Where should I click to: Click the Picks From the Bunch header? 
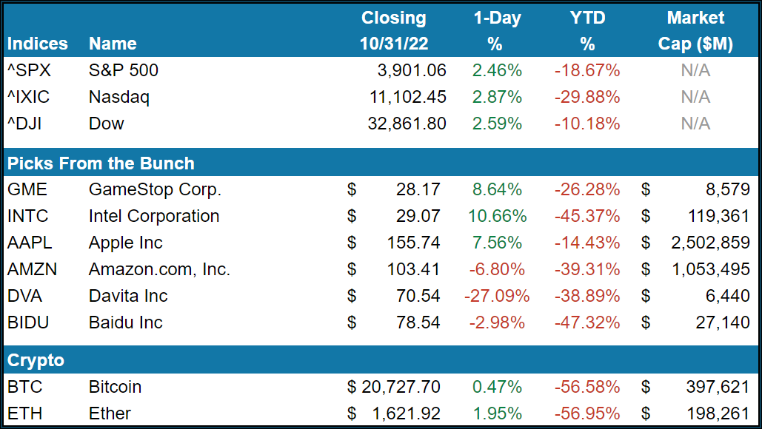point(101,163)
